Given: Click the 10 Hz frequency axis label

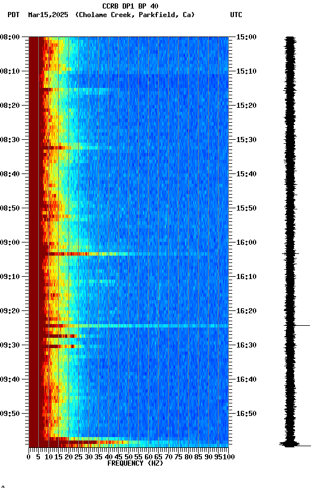Looking at the screenshot, I should [49, 458].
